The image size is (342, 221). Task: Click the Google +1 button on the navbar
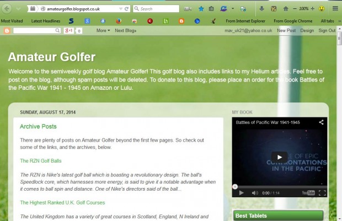coord(69,30)
